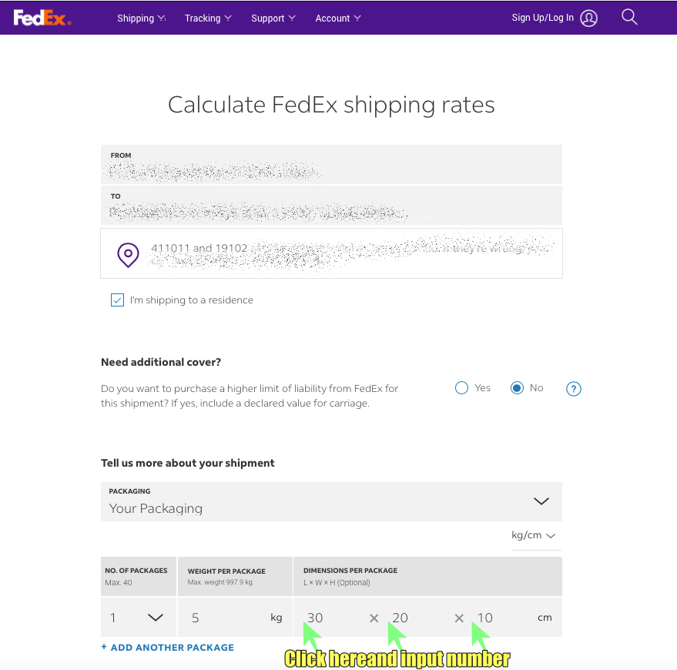Open the kg/cm units dropdown

click(534, 535)
